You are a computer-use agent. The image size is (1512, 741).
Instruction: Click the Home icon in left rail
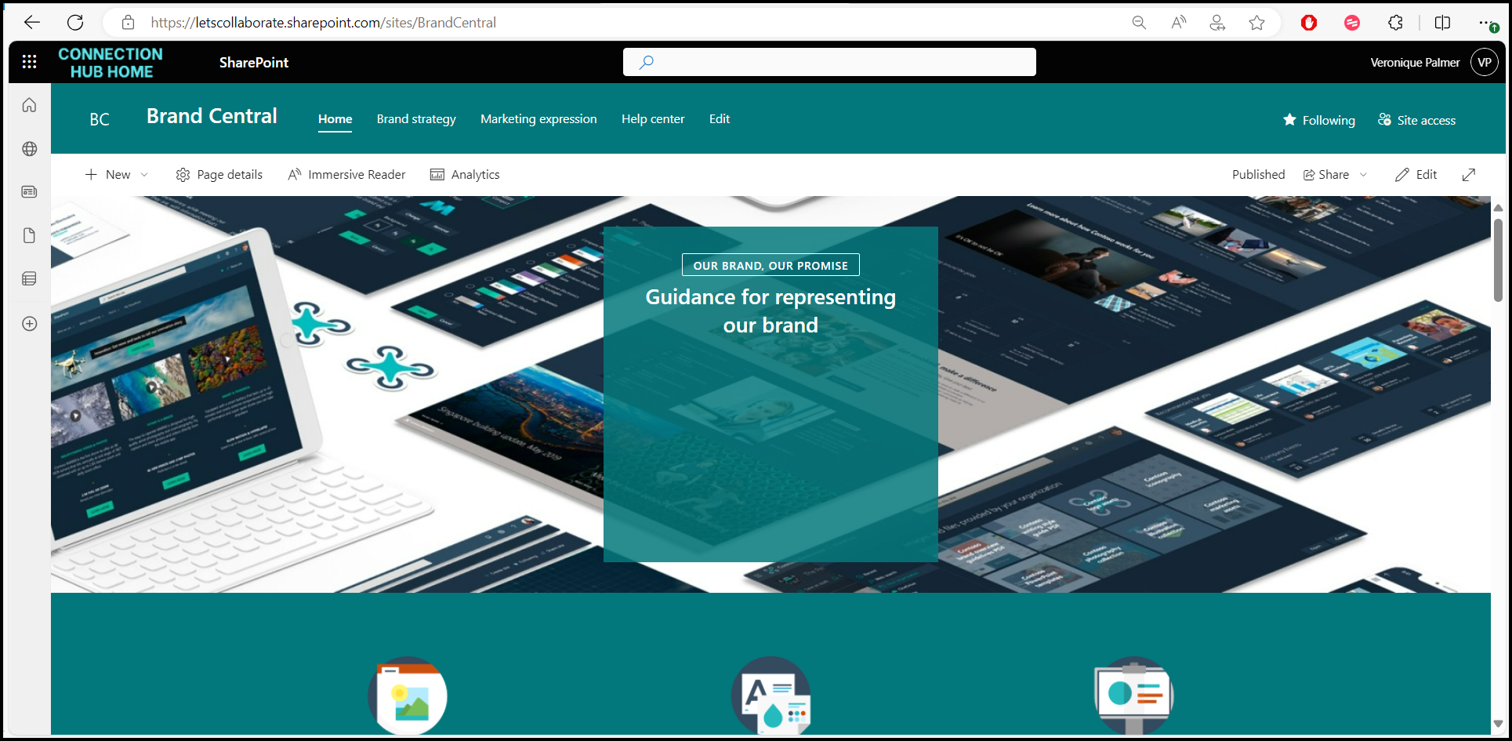(30, 105)
